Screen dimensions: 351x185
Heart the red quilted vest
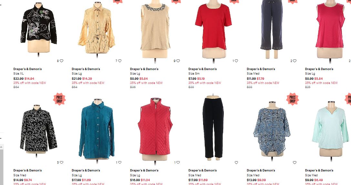pos(178,162)
